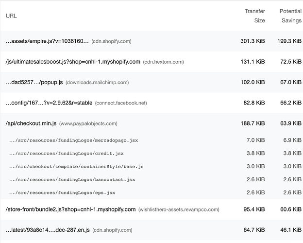Open the popup.js mailchimp URL link

(x=34, y=82)
